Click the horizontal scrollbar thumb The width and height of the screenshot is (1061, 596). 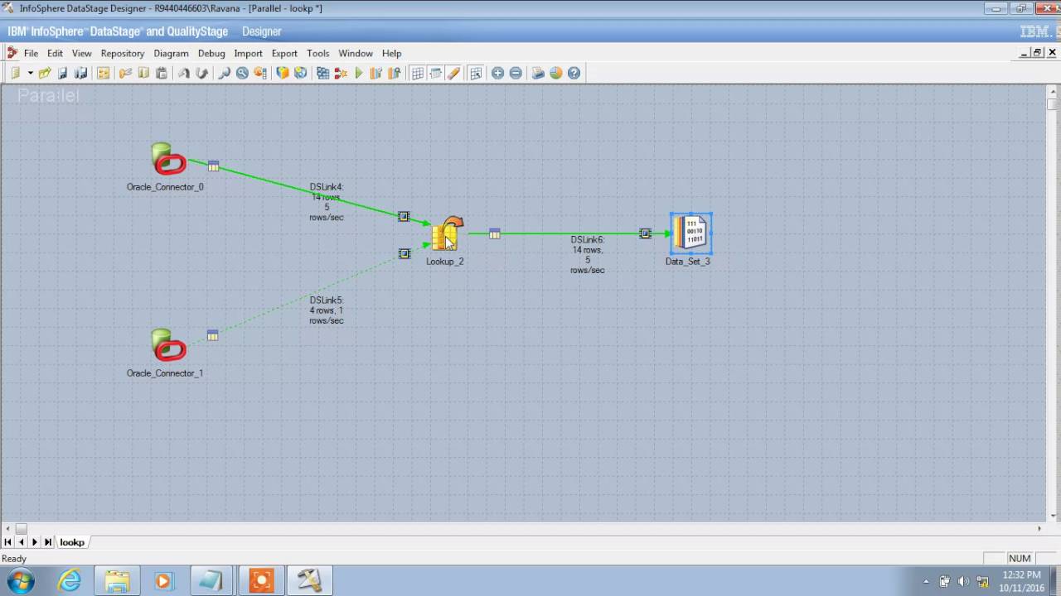(x=22, y=529)
